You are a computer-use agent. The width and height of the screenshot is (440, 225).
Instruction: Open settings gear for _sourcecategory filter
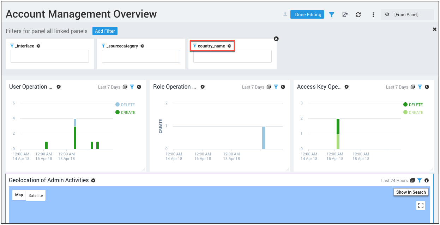coord(142,46)
